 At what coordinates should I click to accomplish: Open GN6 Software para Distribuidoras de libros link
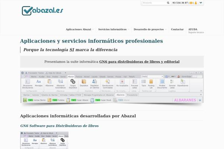point(59,126)
